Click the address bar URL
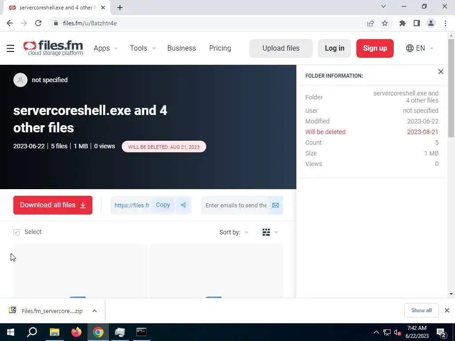 90,23
